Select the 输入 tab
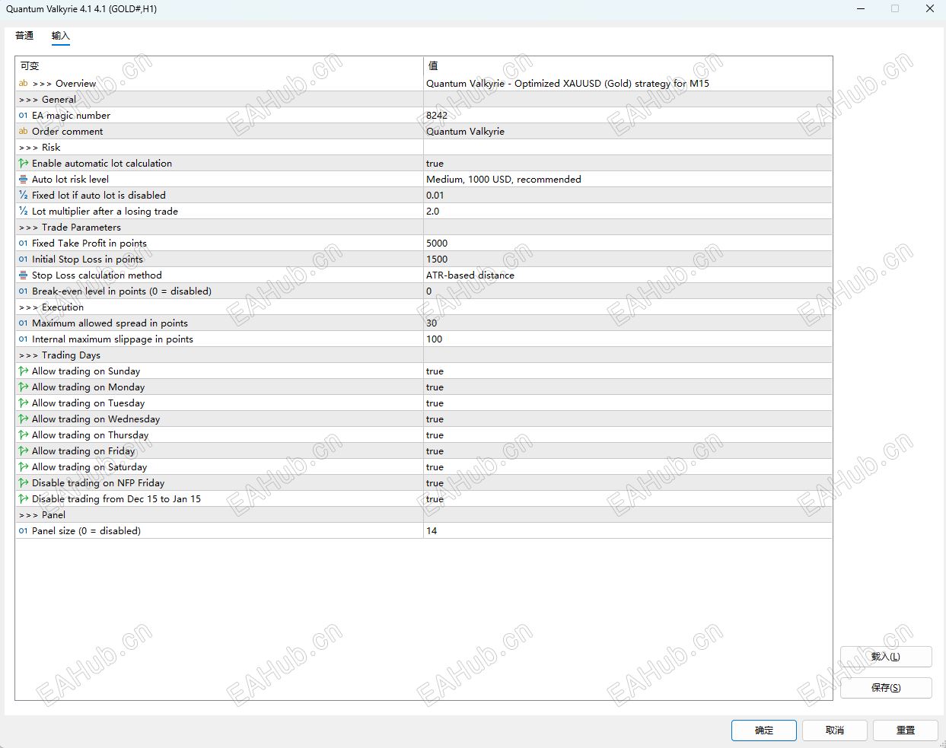This screenshot has height=748, width=946. [61, 36]
